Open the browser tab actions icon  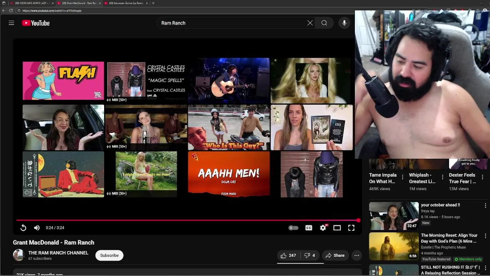(x=4, y=3)
